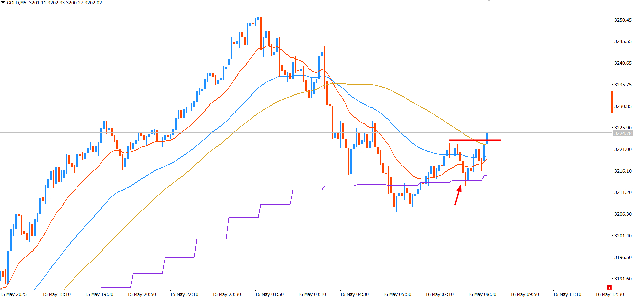Click the 16 May 12:30 time label

coord(610,294)
